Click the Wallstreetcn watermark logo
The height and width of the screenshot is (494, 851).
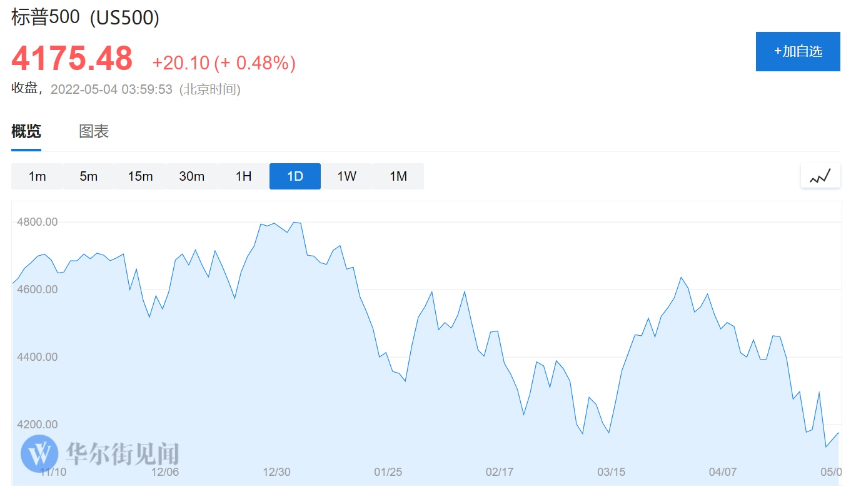click(39, 453)
